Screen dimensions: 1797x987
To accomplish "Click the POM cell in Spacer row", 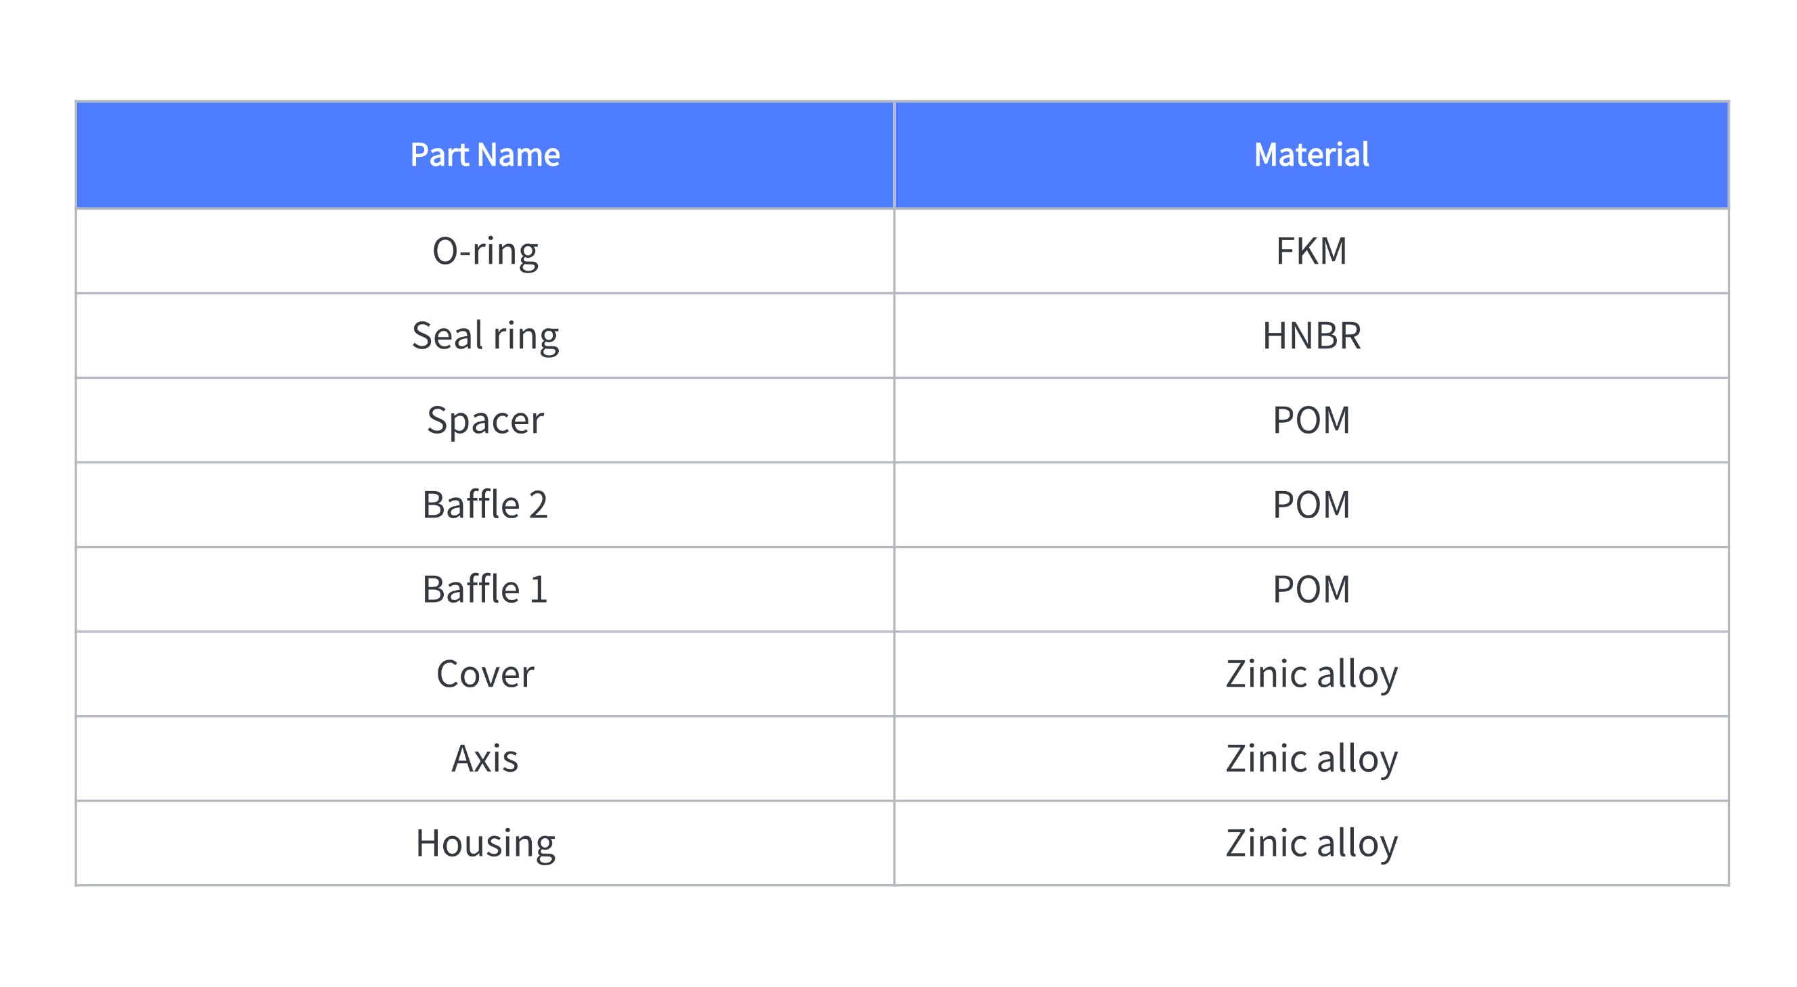I will pos(1311,420).
